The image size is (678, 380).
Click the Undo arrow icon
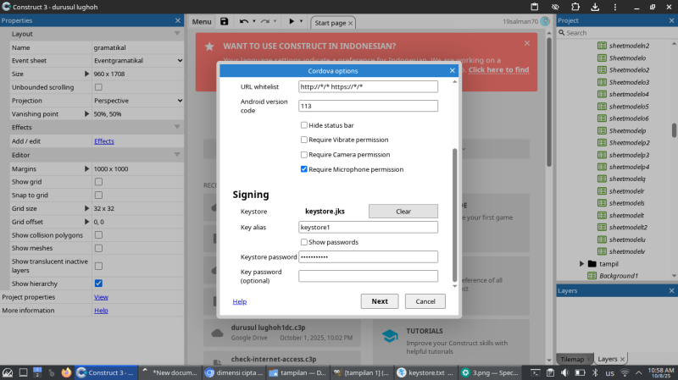[243, 21]
